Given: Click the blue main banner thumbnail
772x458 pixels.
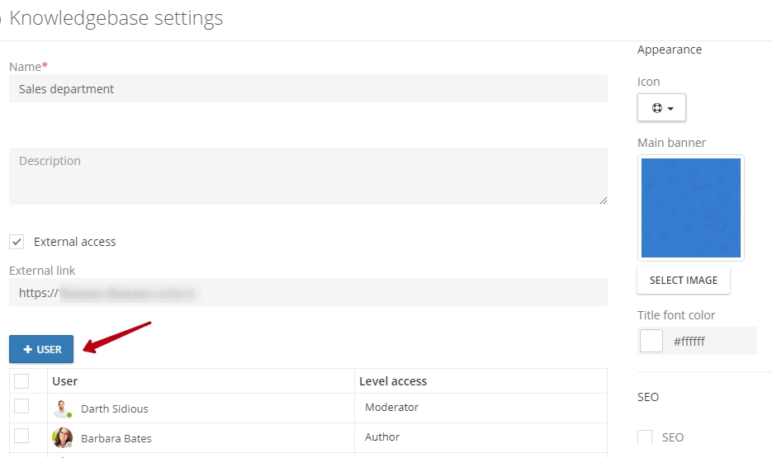Looking at the screenshot, I should [691, 208].
